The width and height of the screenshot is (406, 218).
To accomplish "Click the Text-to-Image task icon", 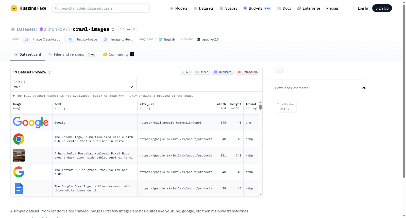I will pyautogui.click(x=71, y=39).
